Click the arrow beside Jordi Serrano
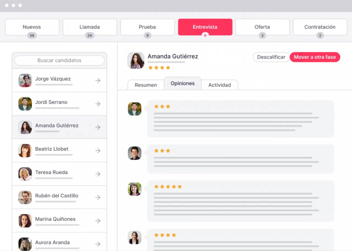This screenshot has width=352, height=251. point(98,104)
